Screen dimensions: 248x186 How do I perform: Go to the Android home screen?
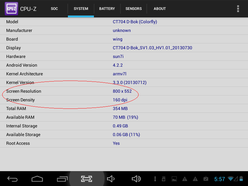point(37,179)
